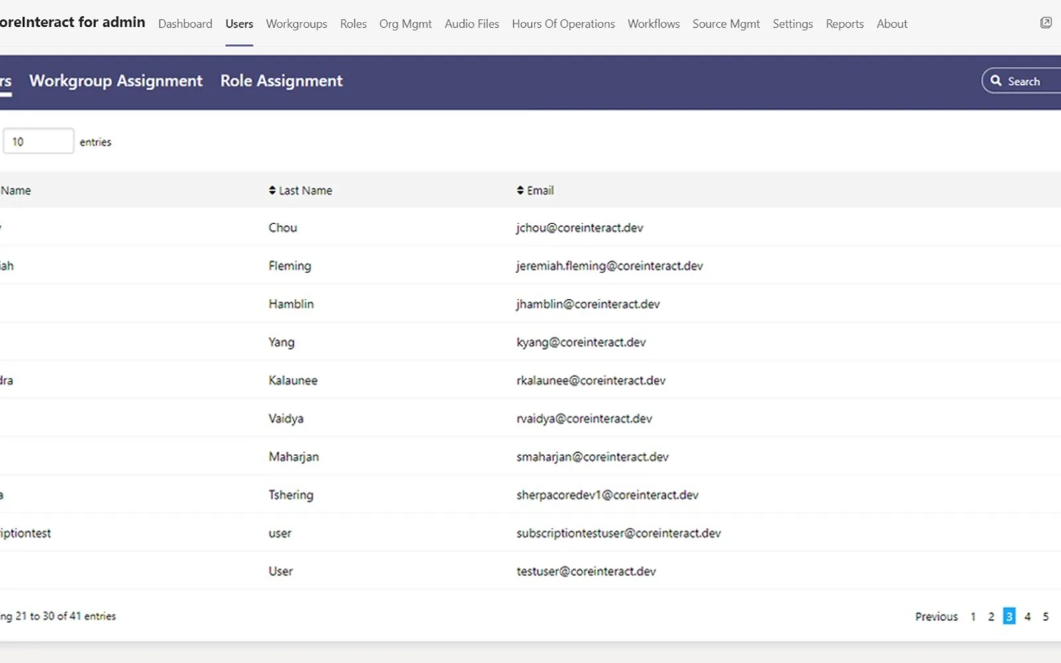Image resolution: width=1061 pixels, height=663 pixels.
Task: Open Source Mgmt tab
Action: point(726,24)
